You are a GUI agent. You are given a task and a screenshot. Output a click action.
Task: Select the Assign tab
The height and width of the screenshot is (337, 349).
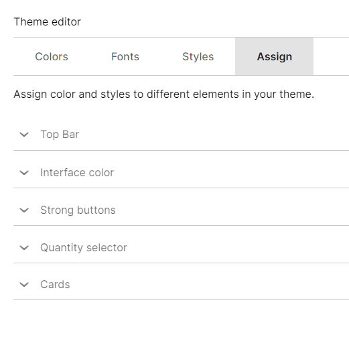tap(274, 56)
